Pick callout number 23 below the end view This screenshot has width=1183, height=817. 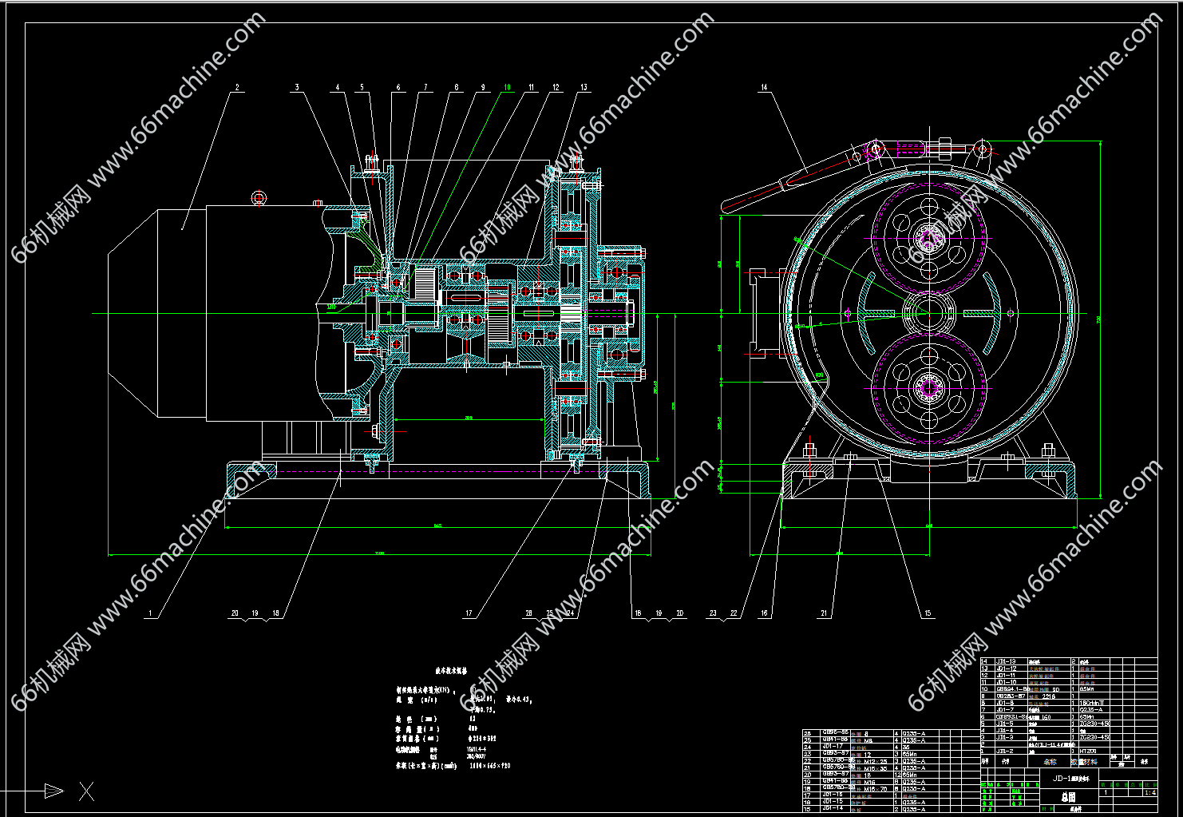(713, 614)
